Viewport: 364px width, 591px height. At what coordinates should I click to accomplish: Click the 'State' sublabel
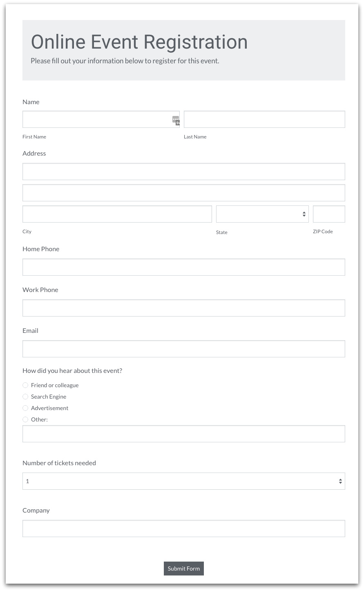(222, 232)
